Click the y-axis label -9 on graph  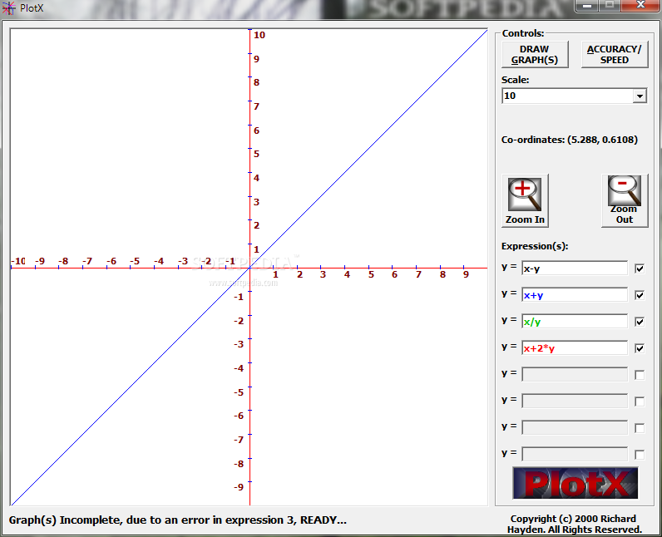tap(239, 487)
